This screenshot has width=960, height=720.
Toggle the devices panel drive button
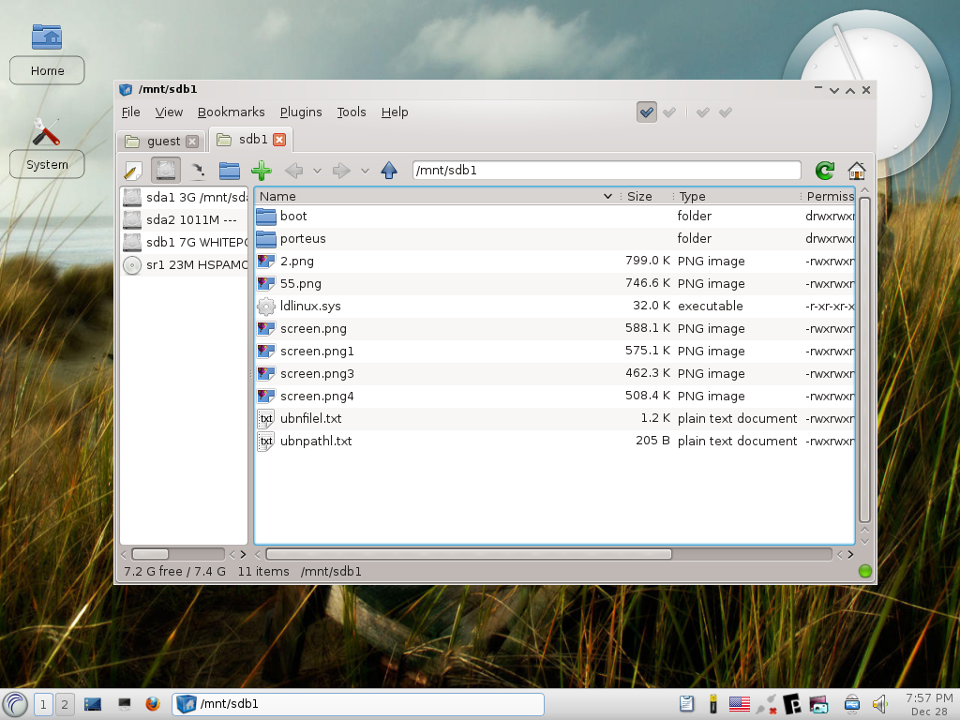[165, 171]
